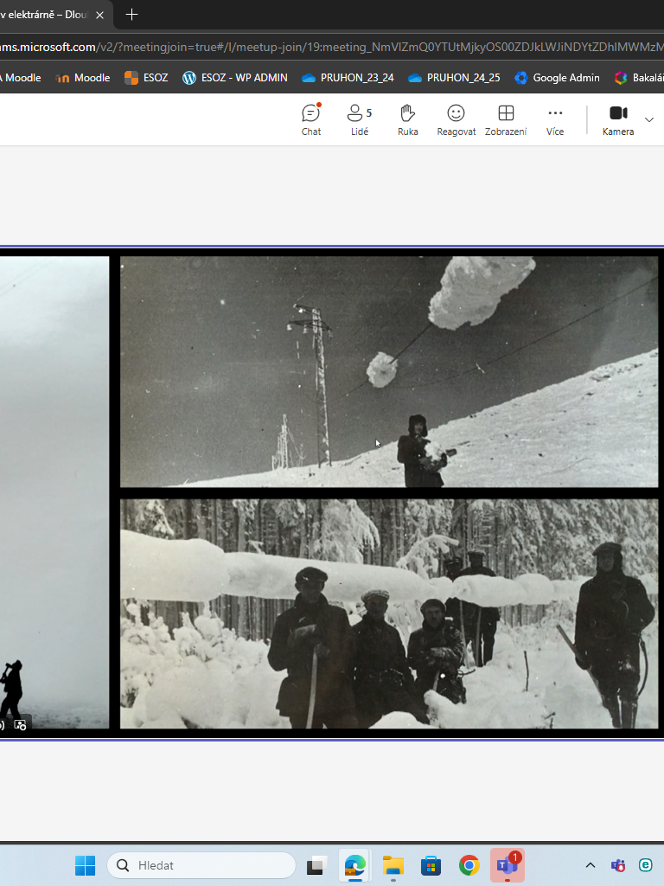Expand the camera options chevron
Screen dimensions: 664x886
(x=649, y=119)
